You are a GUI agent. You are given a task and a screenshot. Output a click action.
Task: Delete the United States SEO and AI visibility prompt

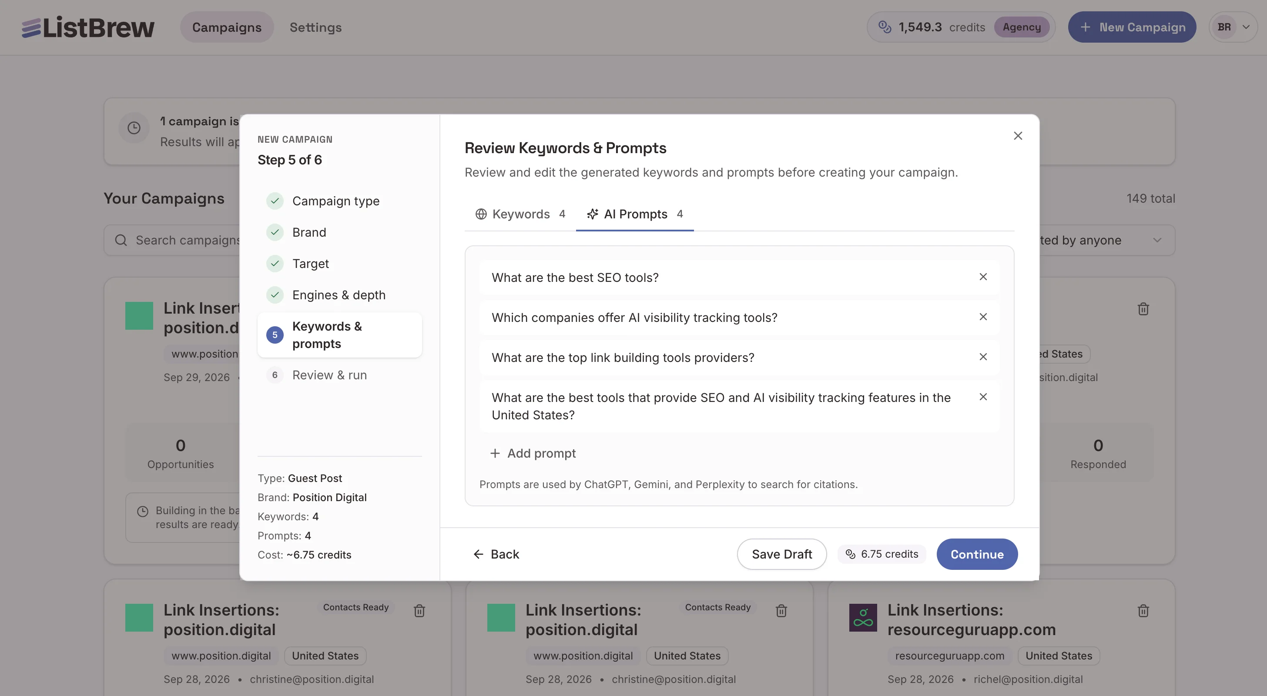pos(983,396)
